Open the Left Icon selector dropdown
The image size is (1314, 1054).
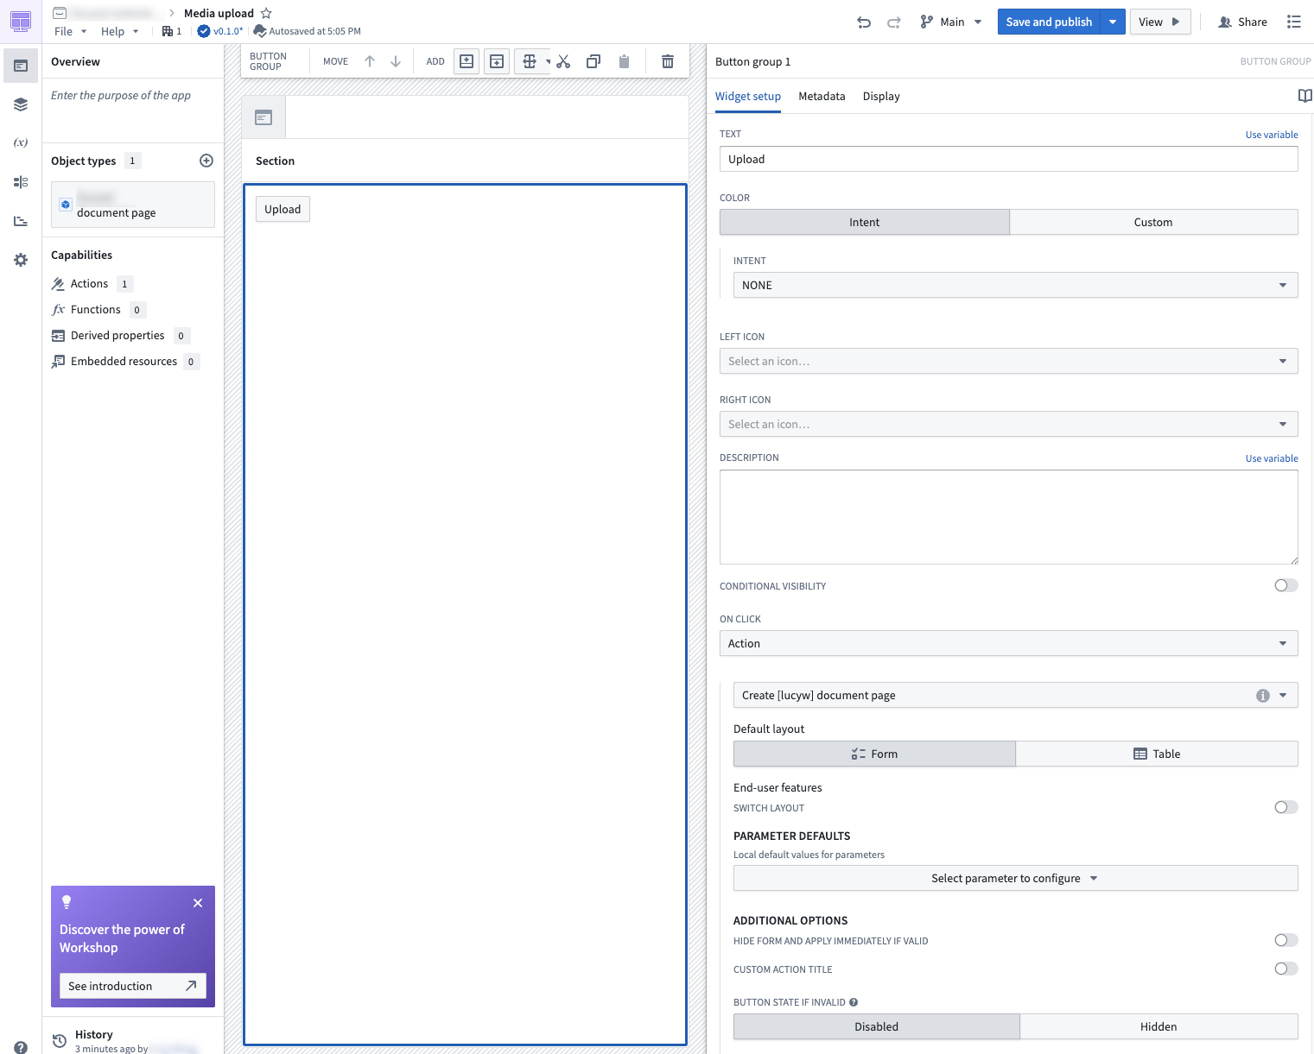[x=1008, y=361]
